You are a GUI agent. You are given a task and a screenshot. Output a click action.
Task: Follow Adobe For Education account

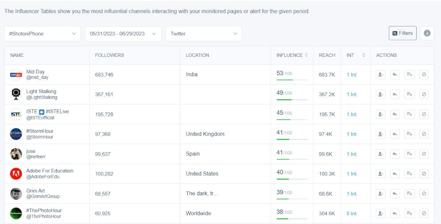tap(380, 174)
